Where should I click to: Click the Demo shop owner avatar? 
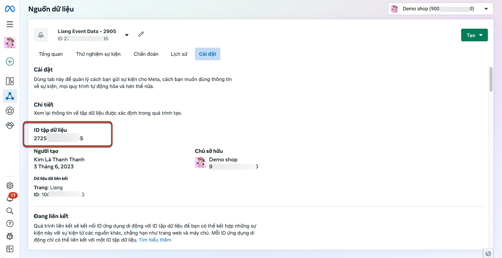pos(200,162)
